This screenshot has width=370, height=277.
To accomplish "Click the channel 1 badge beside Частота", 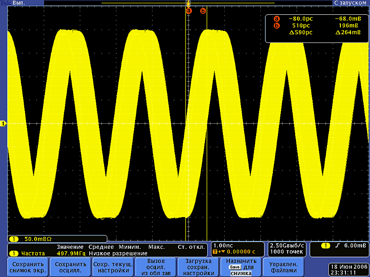I will pos(14,253).
